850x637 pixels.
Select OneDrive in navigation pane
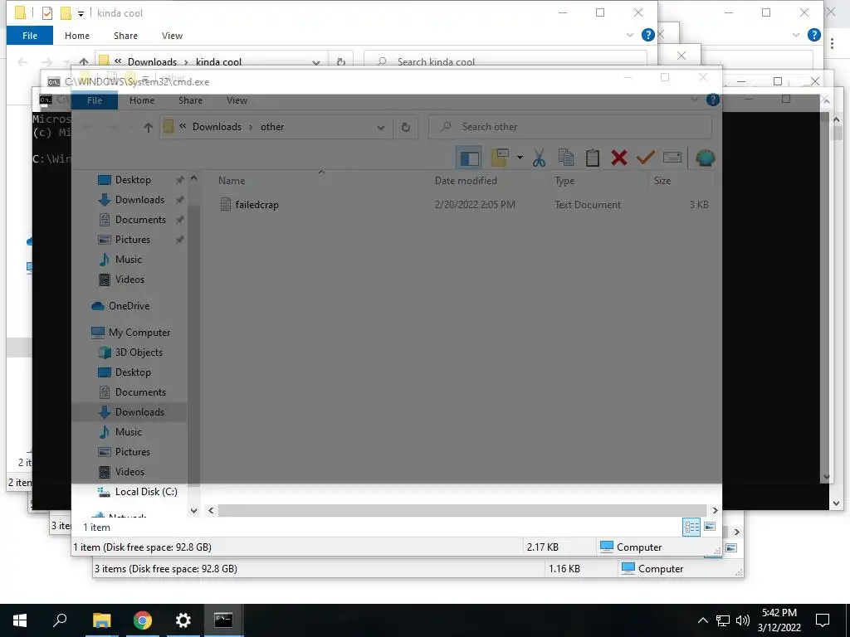(x=129, y=306)
